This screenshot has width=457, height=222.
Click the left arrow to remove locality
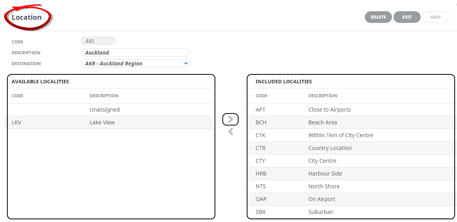click(230, 132)
